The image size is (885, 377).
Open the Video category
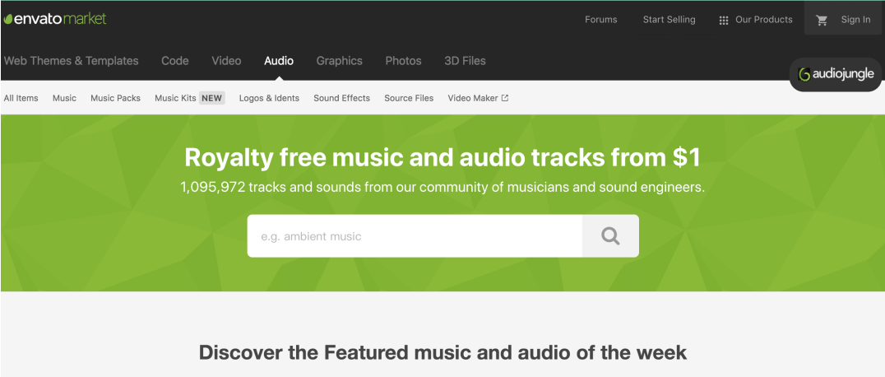pos(226,60)
